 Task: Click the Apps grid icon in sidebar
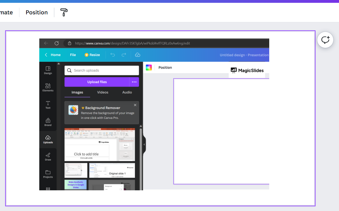48,189
